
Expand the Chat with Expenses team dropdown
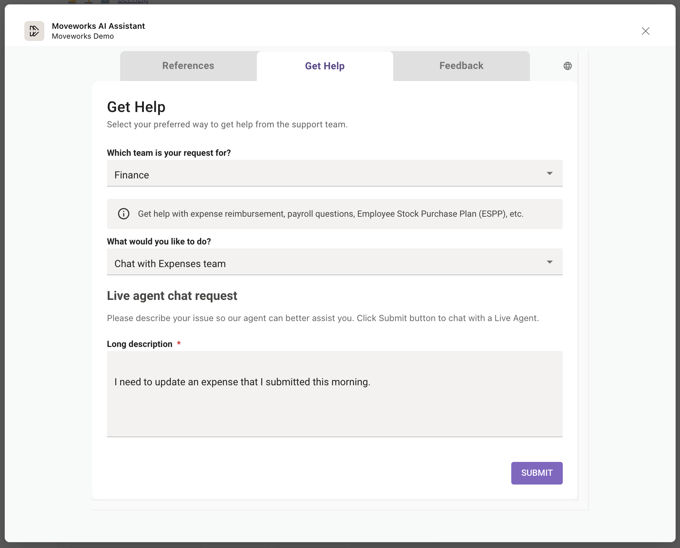(335, 262)
